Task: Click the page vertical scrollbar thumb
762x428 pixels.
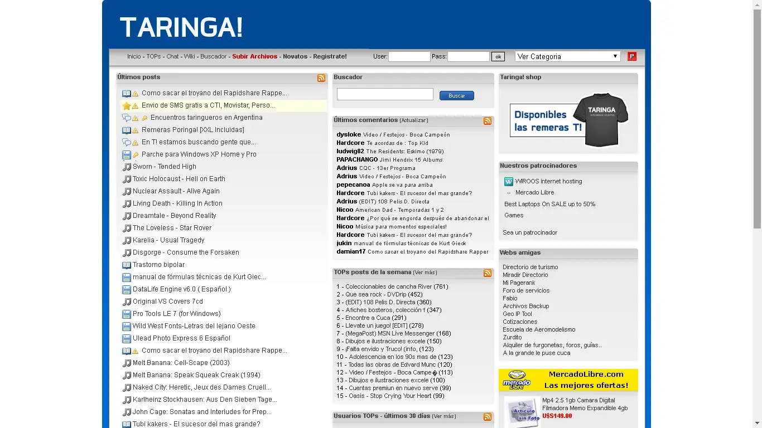Action: (757, 118)
